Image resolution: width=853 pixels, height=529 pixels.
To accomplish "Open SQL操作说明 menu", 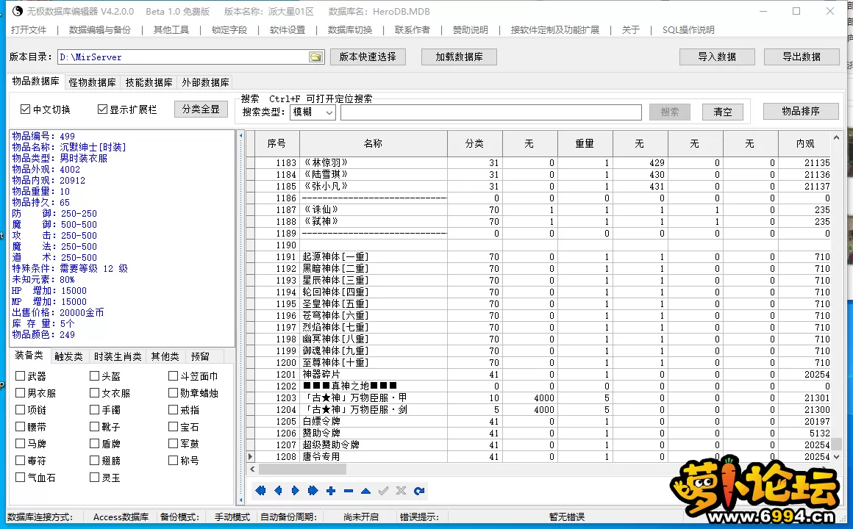I will [688, 30].
